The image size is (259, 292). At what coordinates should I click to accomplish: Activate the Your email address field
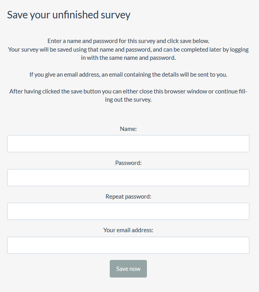(x=128, y=245)
